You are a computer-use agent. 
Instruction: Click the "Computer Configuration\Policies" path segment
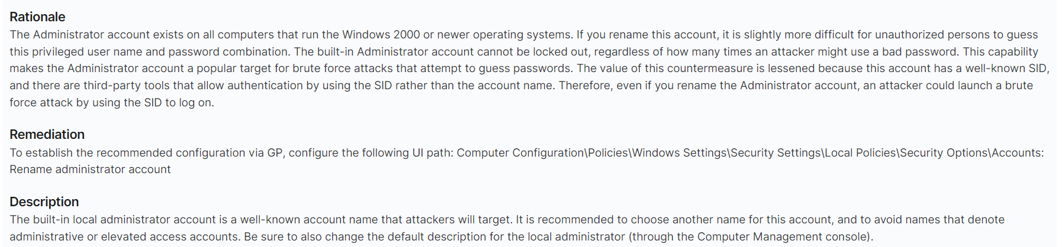(542, 153)
